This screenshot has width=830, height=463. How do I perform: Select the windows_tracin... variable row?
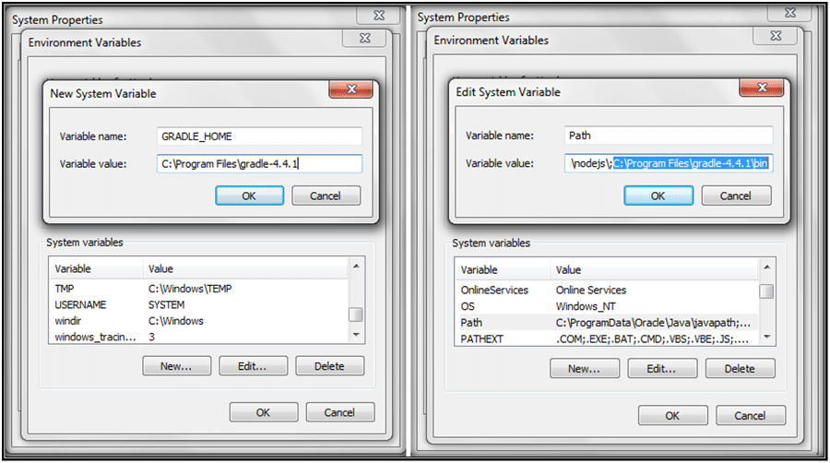coord(198,337)
